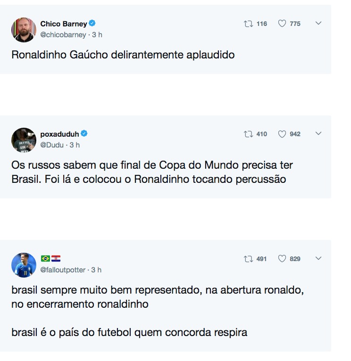This screenshot has height=361, width=351.
Task: Retweet Chico Barney's tweet
Action: (248, 24)
